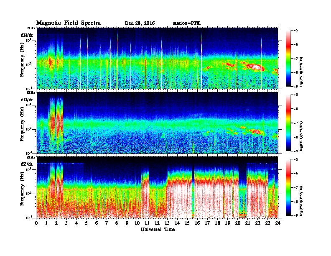Click the color bar beside the dH/dt panel

point(288,59)
